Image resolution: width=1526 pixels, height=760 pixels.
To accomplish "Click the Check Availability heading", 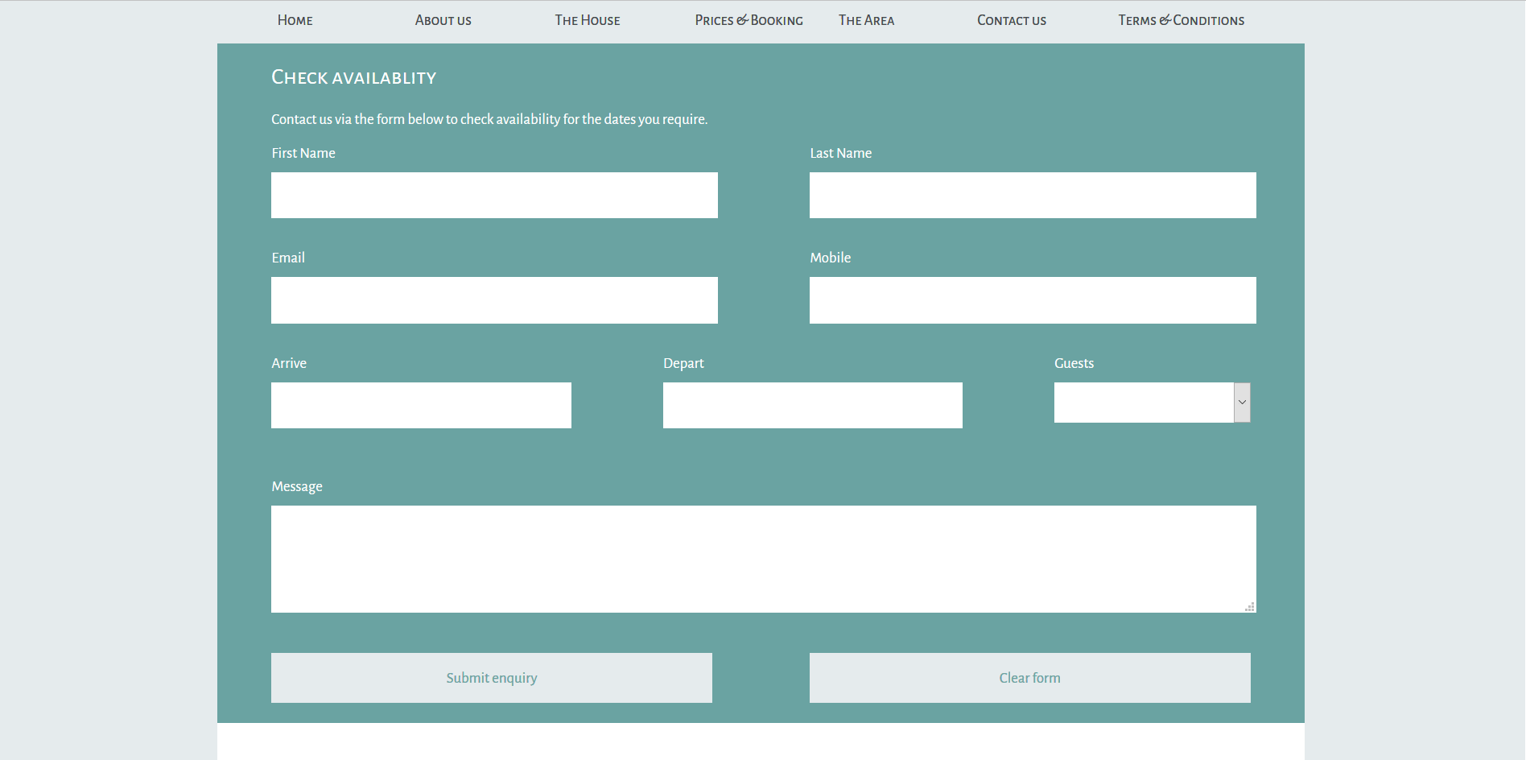I will (x=353, y=77).
